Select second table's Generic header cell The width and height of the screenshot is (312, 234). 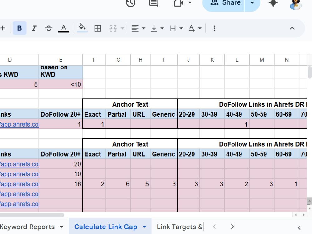click(164, 154)
